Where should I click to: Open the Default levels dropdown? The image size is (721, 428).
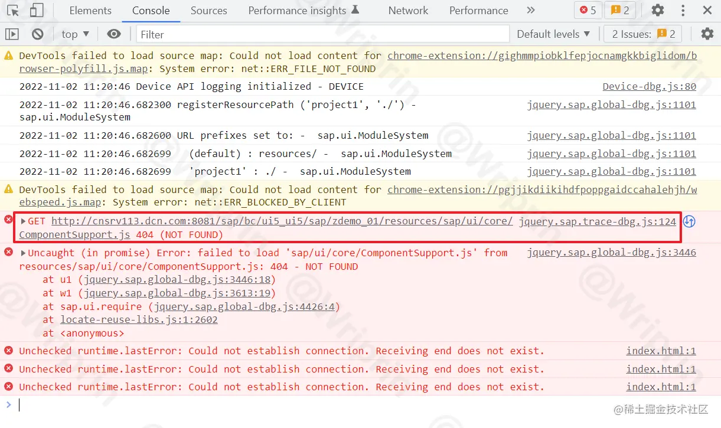coord(553,34)
